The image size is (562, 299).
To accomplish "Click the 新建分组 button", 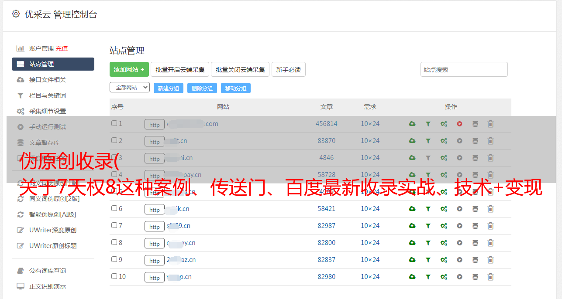I will pyautogui.click(x=168, y=88).
